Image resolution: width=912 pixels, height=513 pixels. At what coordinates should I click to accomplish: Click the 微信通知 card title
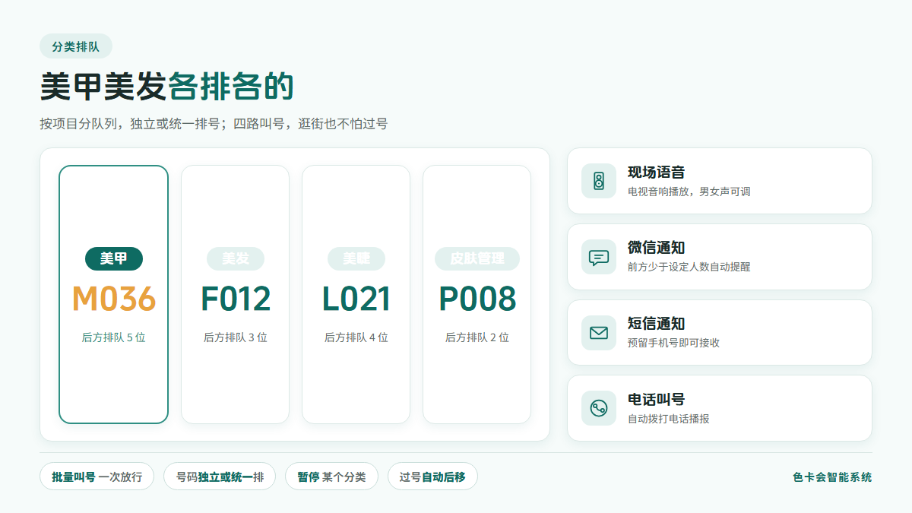pos(657,248)
